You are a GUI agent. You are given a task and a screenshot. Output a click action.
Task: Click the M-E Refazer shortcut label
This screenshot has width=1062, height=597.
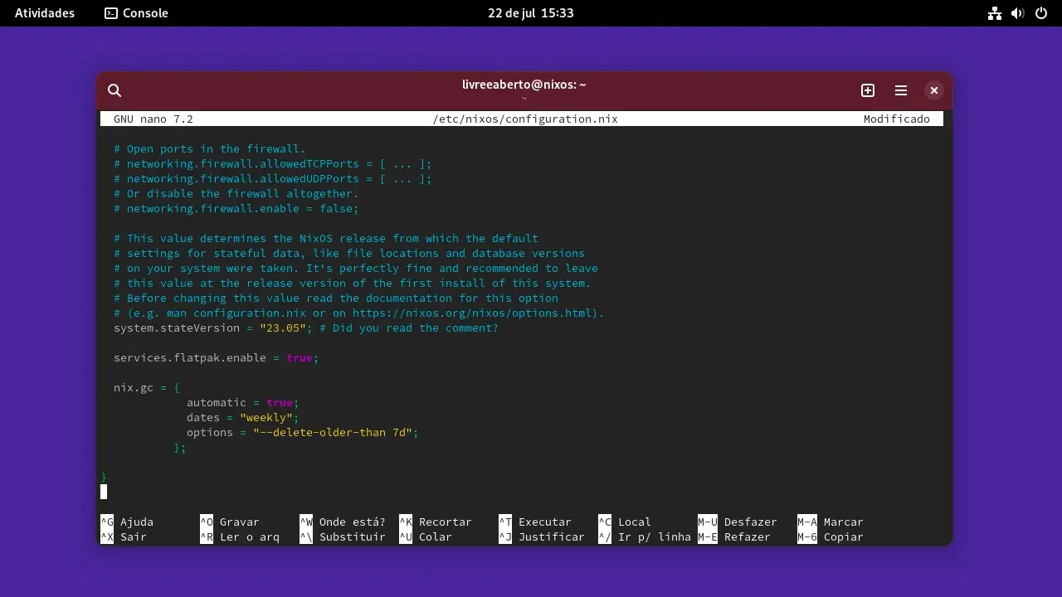click(734, 536)
